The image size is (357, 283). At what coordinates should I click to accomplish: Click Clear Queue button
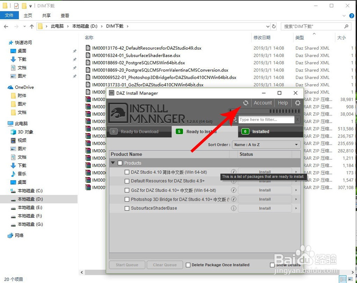(x=165, y=265)
